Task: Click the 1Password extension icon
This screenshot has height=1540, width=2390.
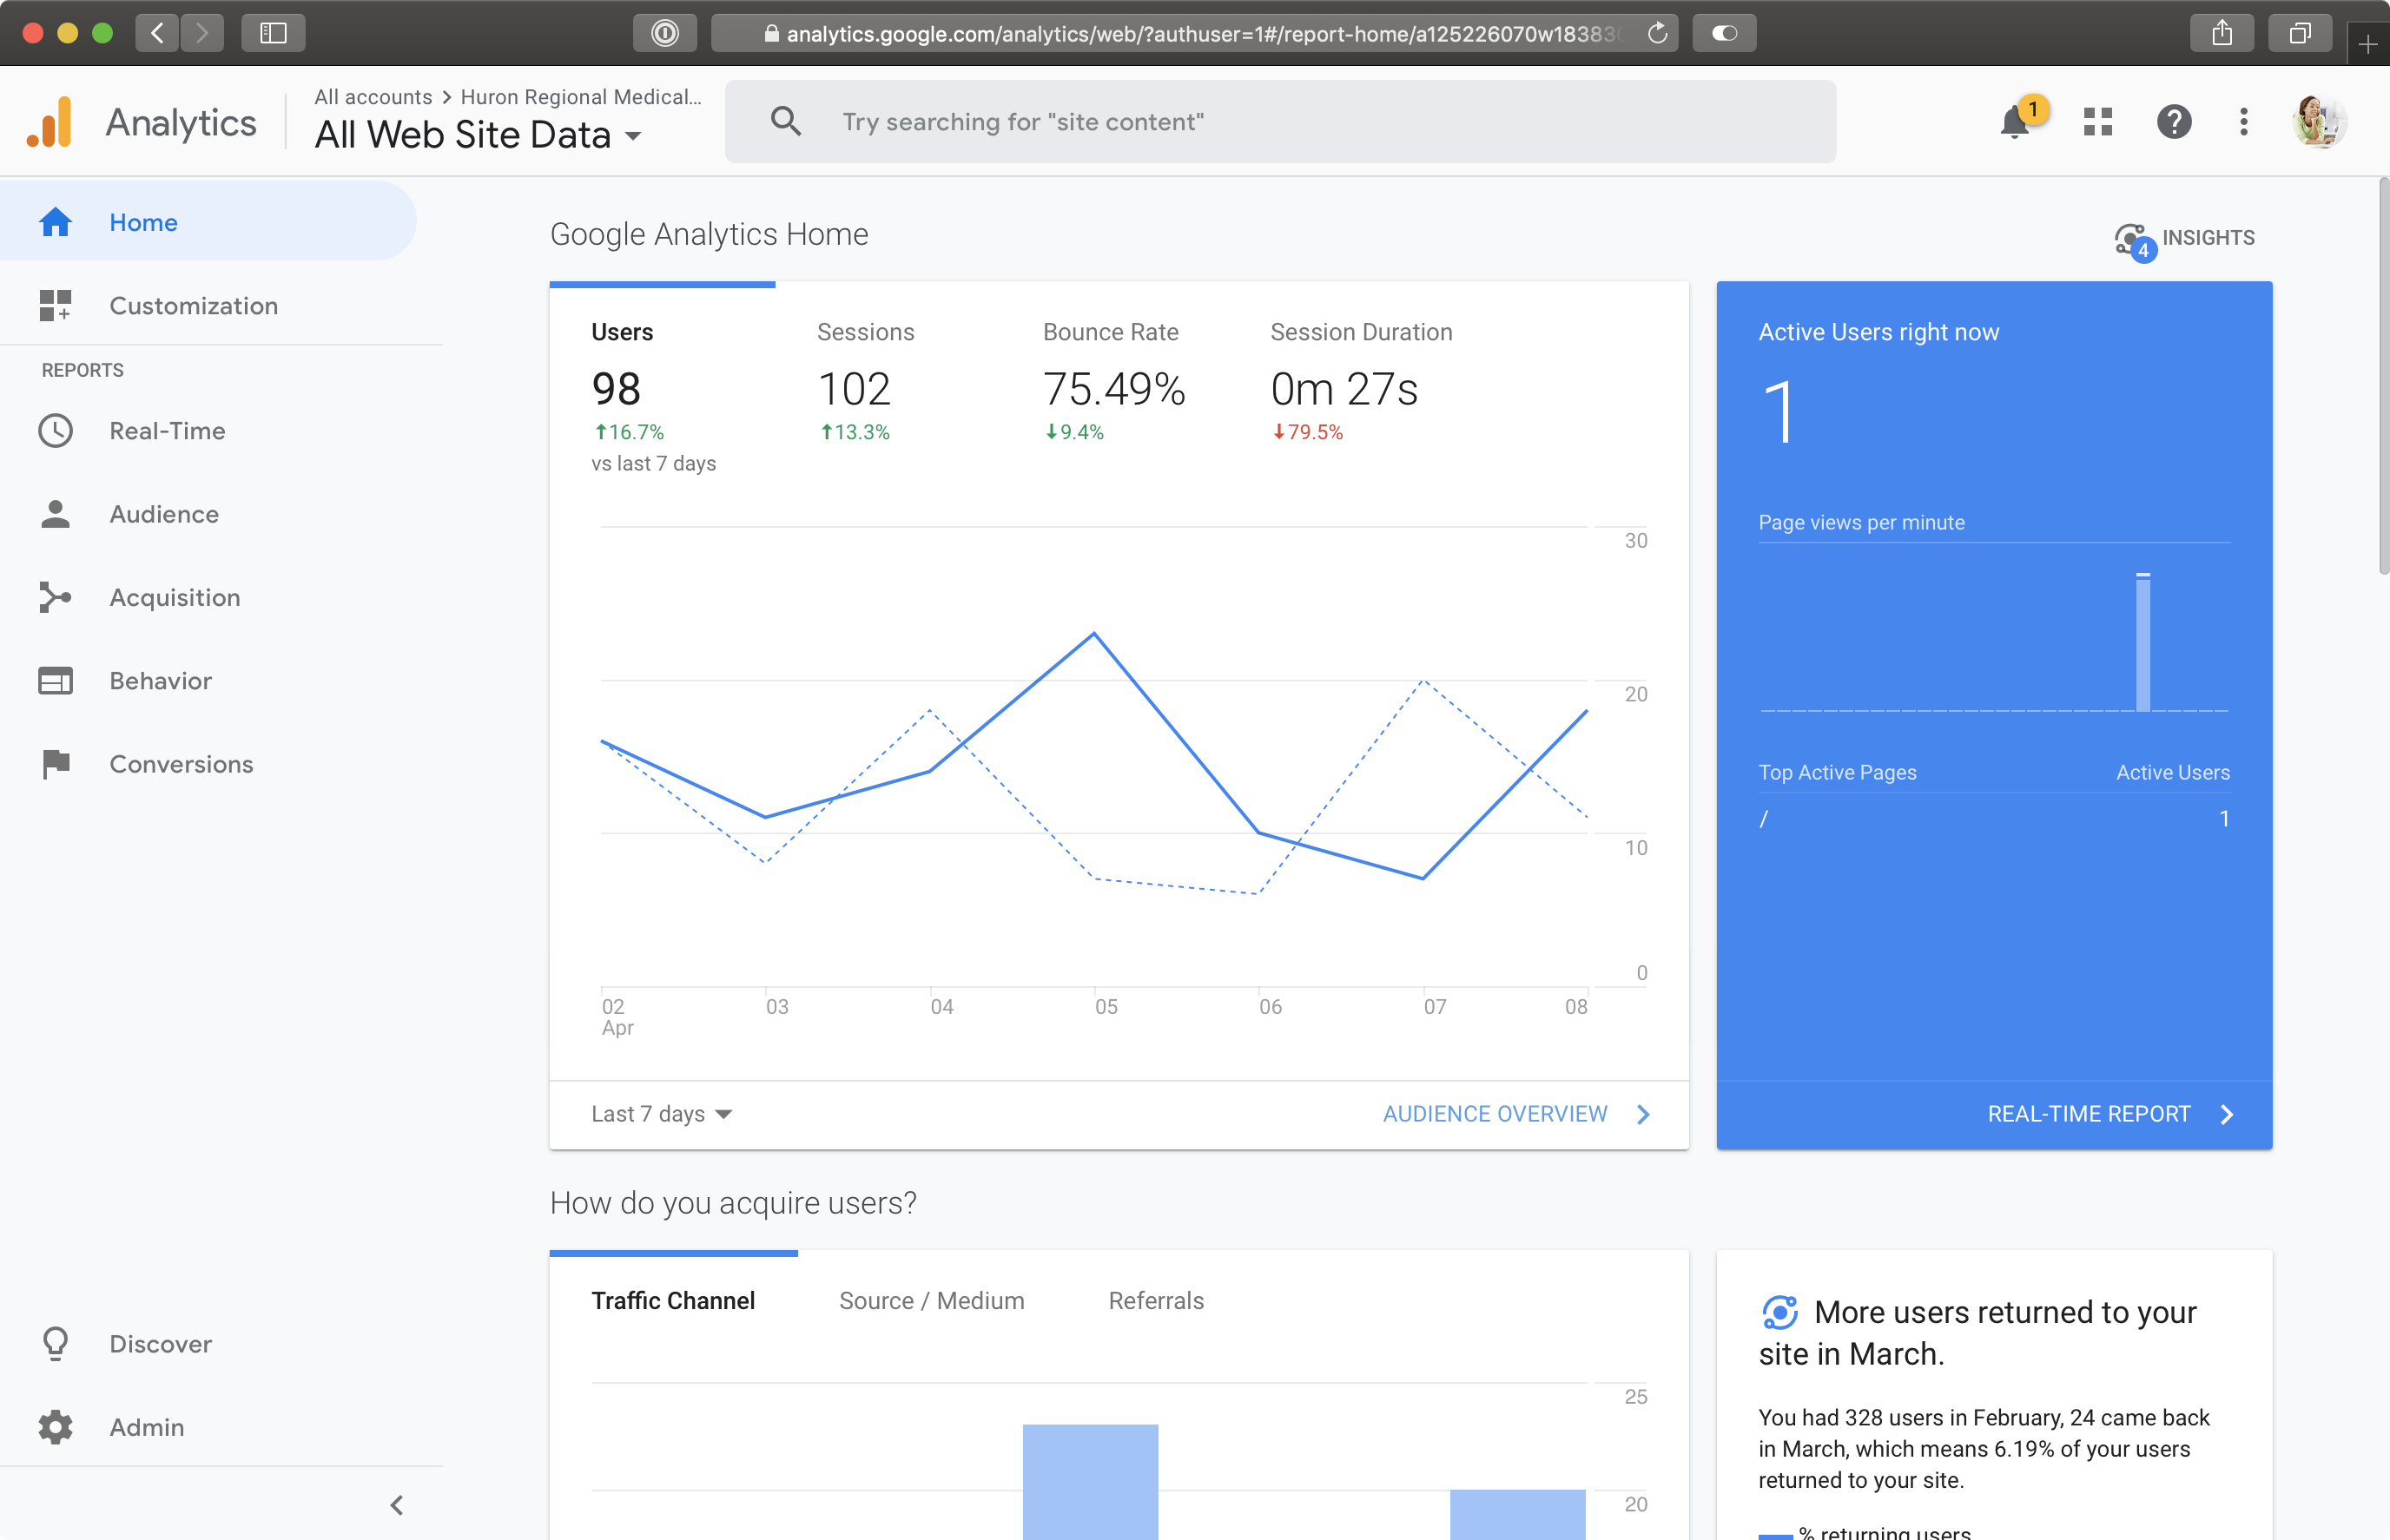Action: pos(665,33)
